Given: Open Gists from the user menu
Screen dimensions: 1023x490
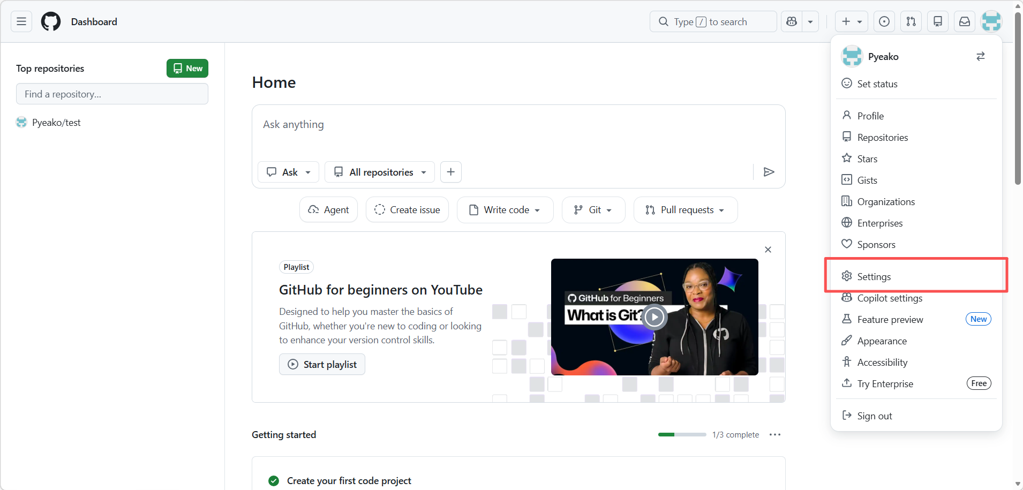Looking at the screenshot, I should [916, 180].
